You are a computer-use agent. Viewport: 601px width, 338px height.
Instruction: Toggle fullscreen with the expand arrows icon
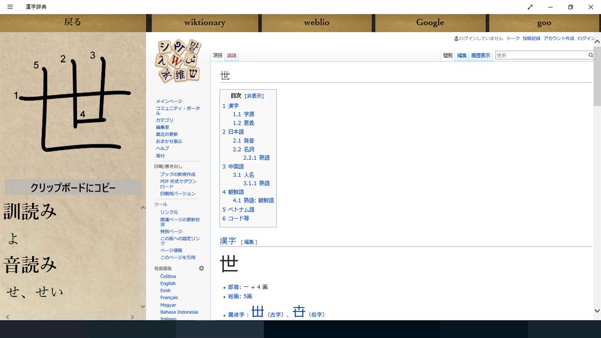click(530, 7)
